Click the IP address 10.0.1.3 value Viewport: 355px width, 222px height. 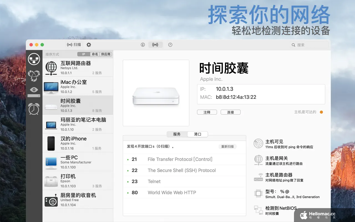(x=225, y=89)
